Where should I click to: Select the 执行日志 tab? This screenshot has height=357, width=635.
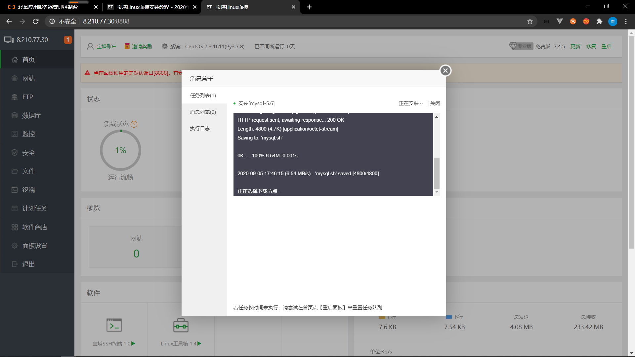point(200,129)
